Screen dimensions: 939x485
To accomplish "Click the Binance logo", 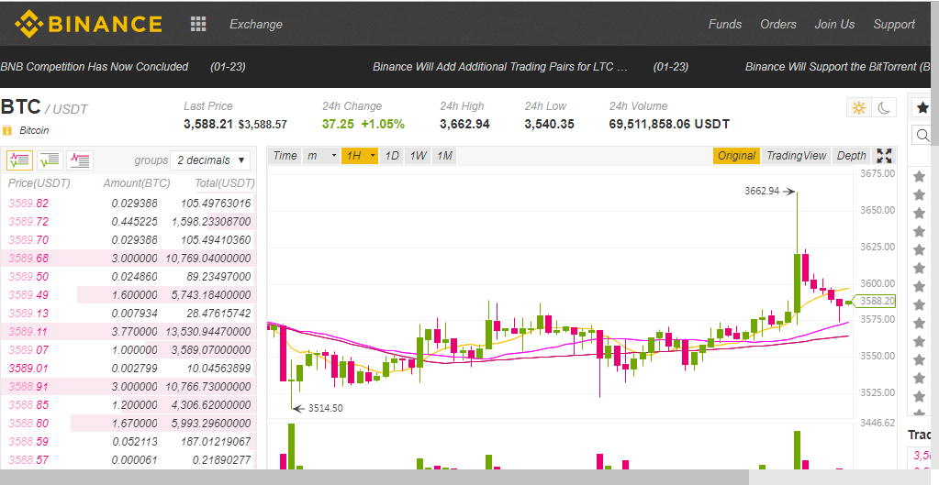I will pos(89,24).
